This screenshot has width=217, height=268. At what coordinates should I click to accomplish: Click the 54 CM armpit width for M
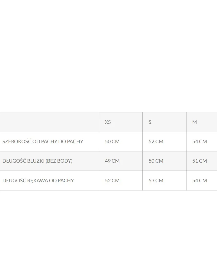(x=200, y=141)
